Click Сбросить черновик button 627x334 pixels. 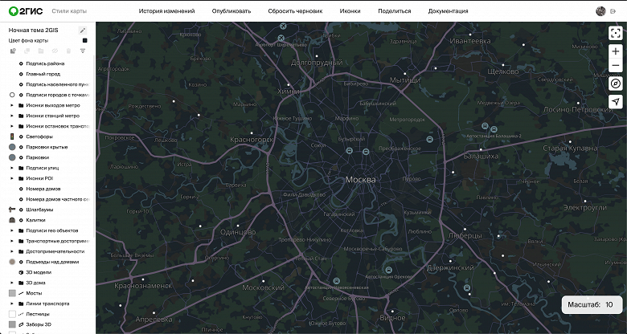(295, 11)
